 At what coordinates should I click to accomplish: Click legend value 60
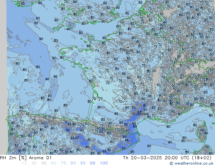54,163
